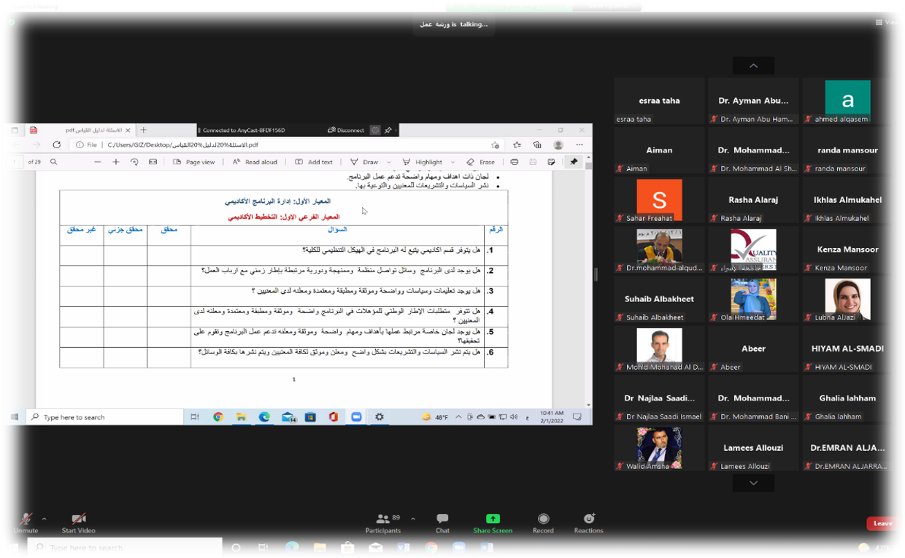Launch Word from the Windows taskbar
The height and width of the screenshot is (558, 905).
coord(487,548)
